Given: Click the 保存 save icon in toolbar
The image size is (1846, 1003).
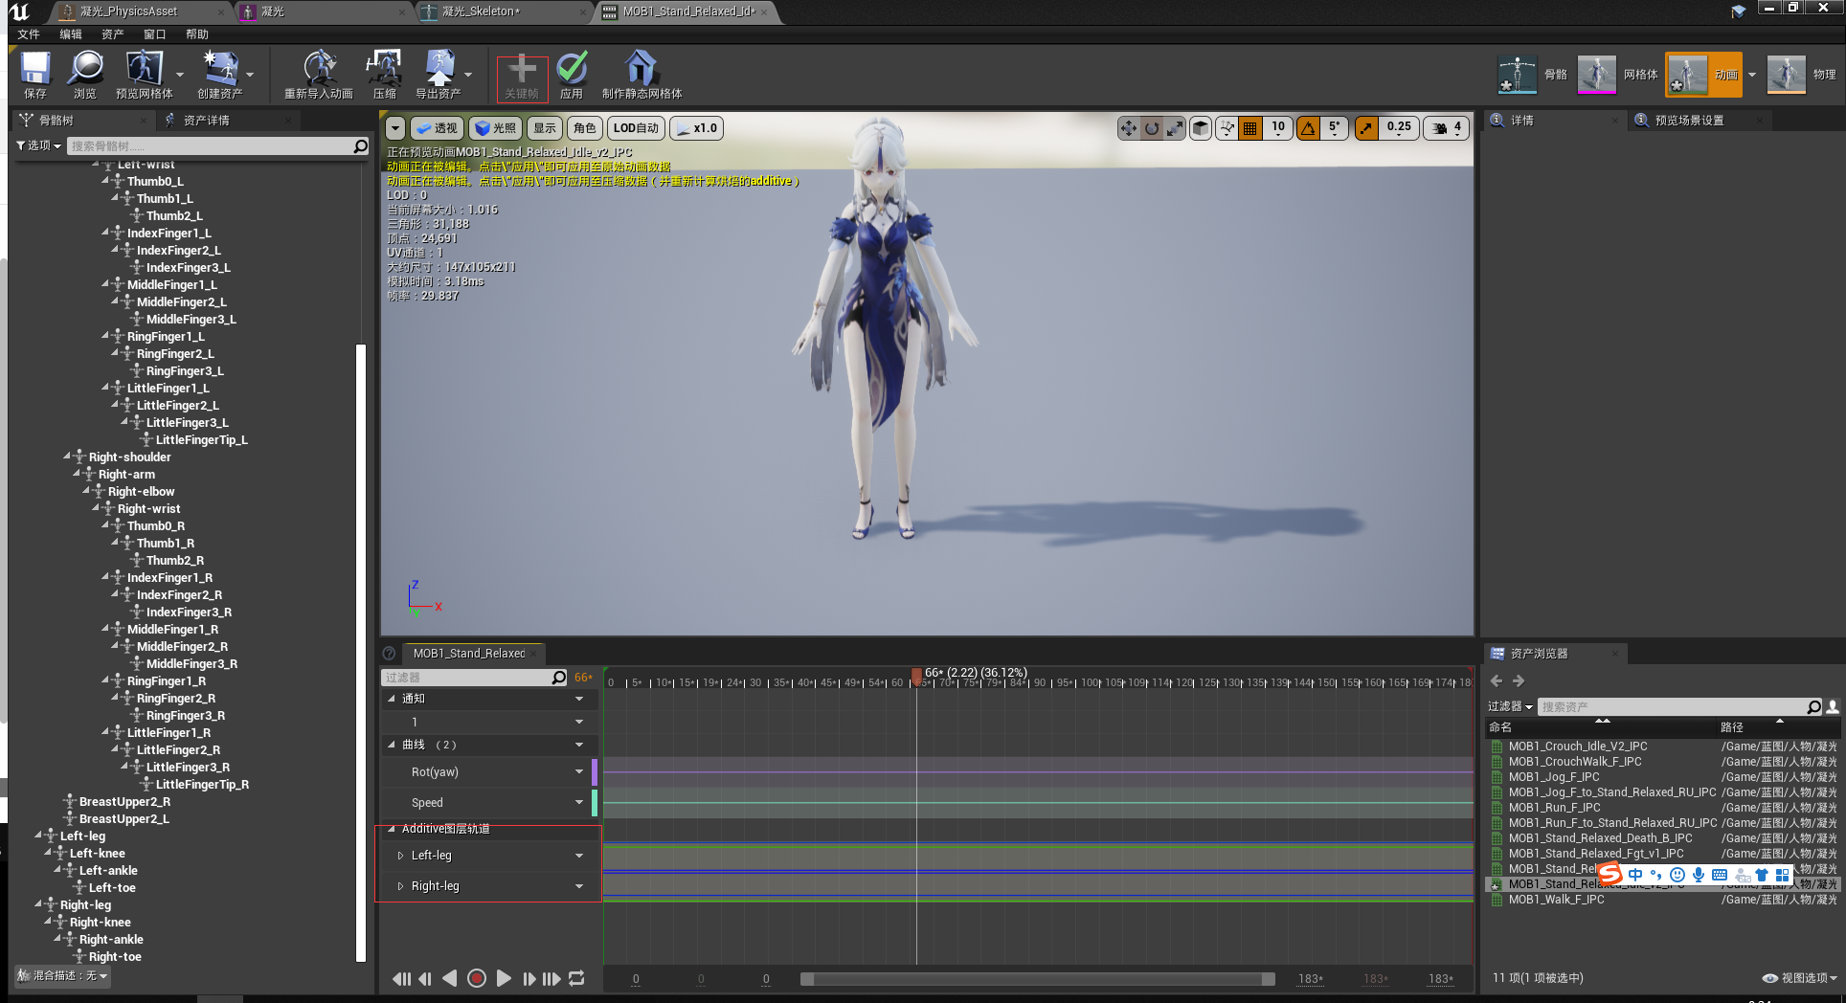Looking at the screenshot, I should (x=35, y=75).
